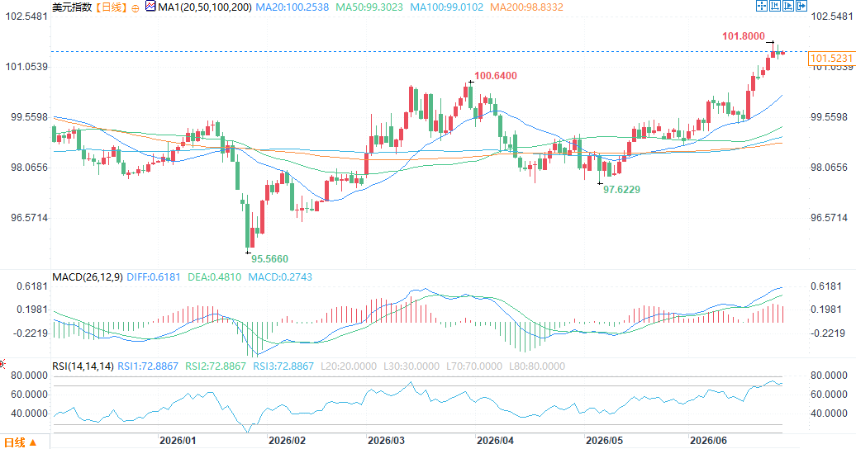Image resolution: width=856 pixels, height=449 pixels.
Task: Click the MA20:100.2538 legend value
Action: coord(292,7)
